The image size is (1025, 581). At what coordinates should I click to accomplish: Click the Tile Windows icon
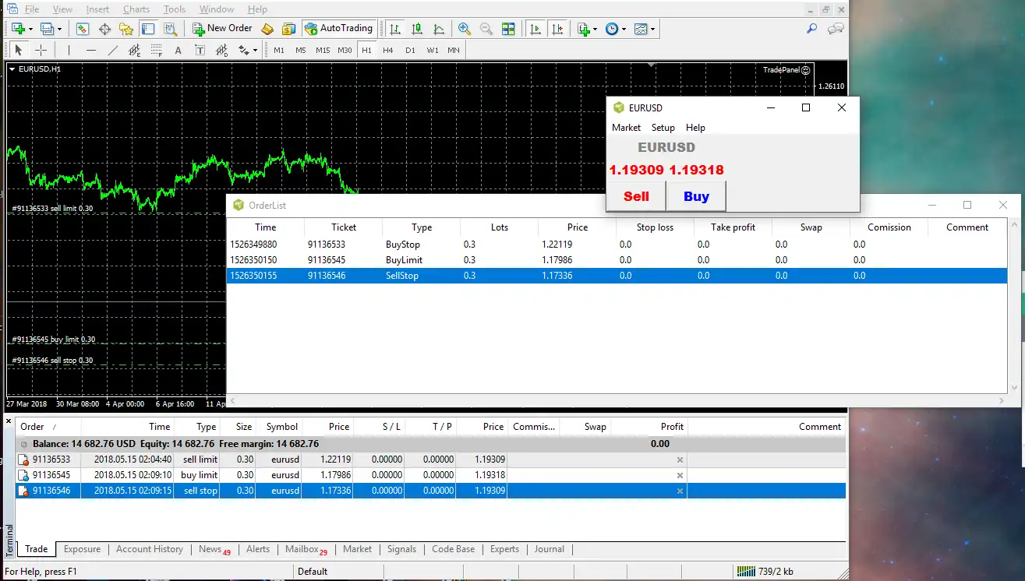[x=508, y=29]
